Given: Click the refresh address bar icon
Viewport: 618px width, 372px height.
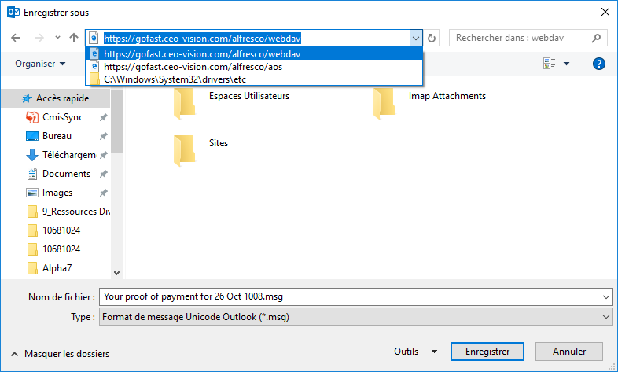Looking at the screenshot, I should click(432, 38).
